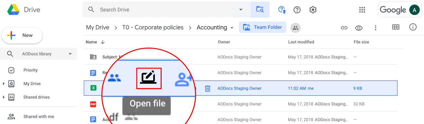The height and width of the screenshot is (124, 424).
Task: Open the AODocs library dropdown
Action: [70, 54]
